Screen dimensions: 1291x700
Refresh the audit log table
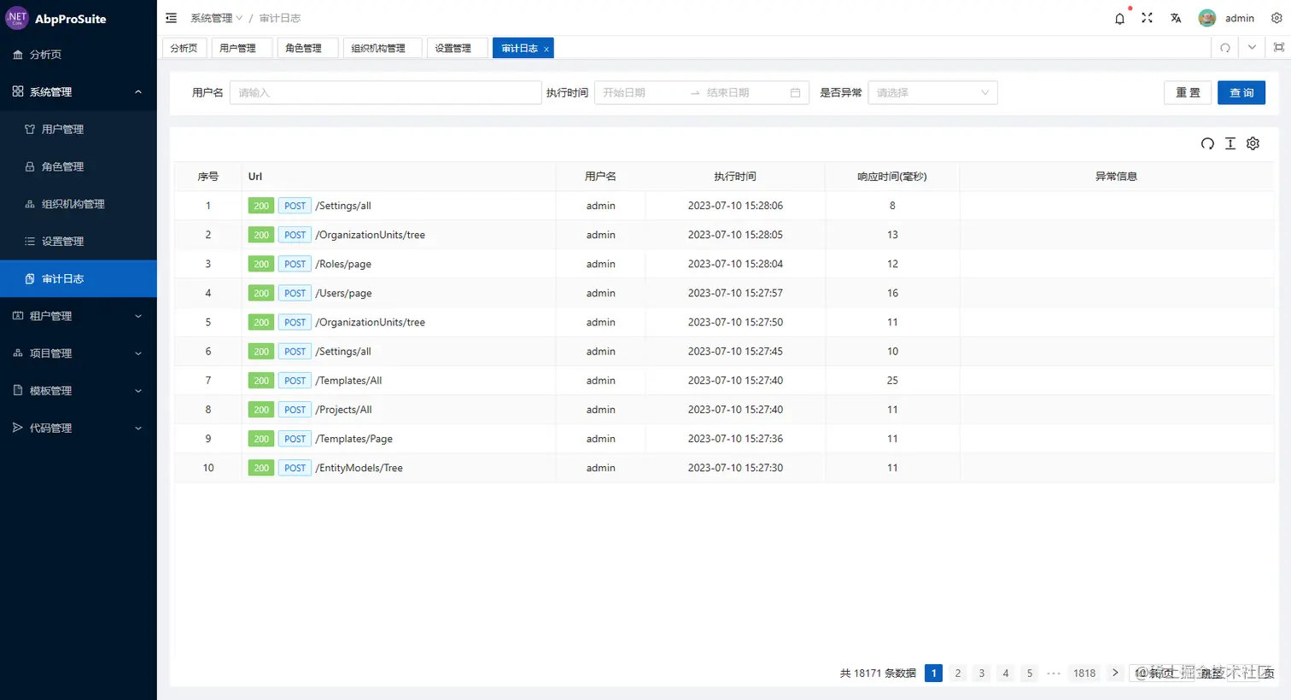point(1207,143)
